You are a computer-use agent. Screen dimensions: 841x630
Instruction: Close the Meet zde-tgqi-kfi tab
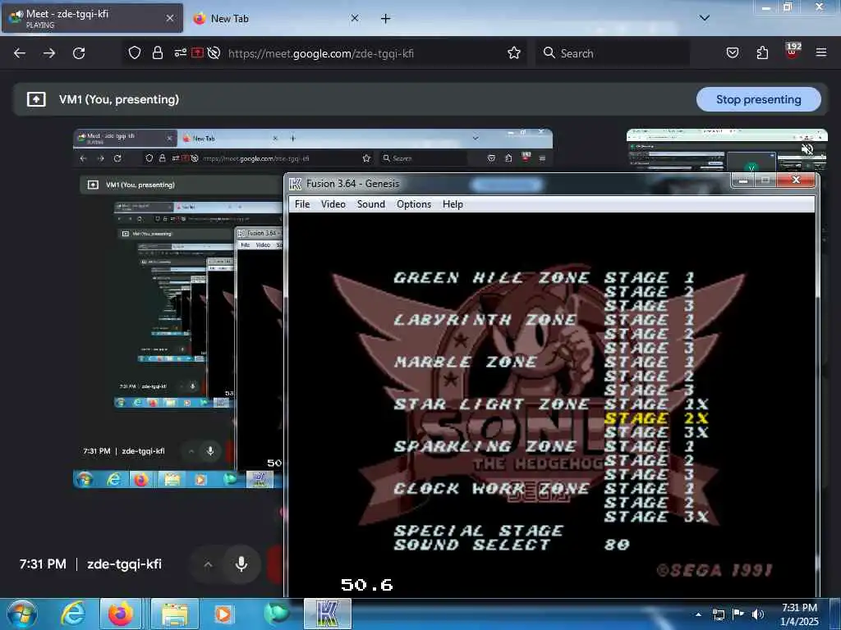[169, 18]
